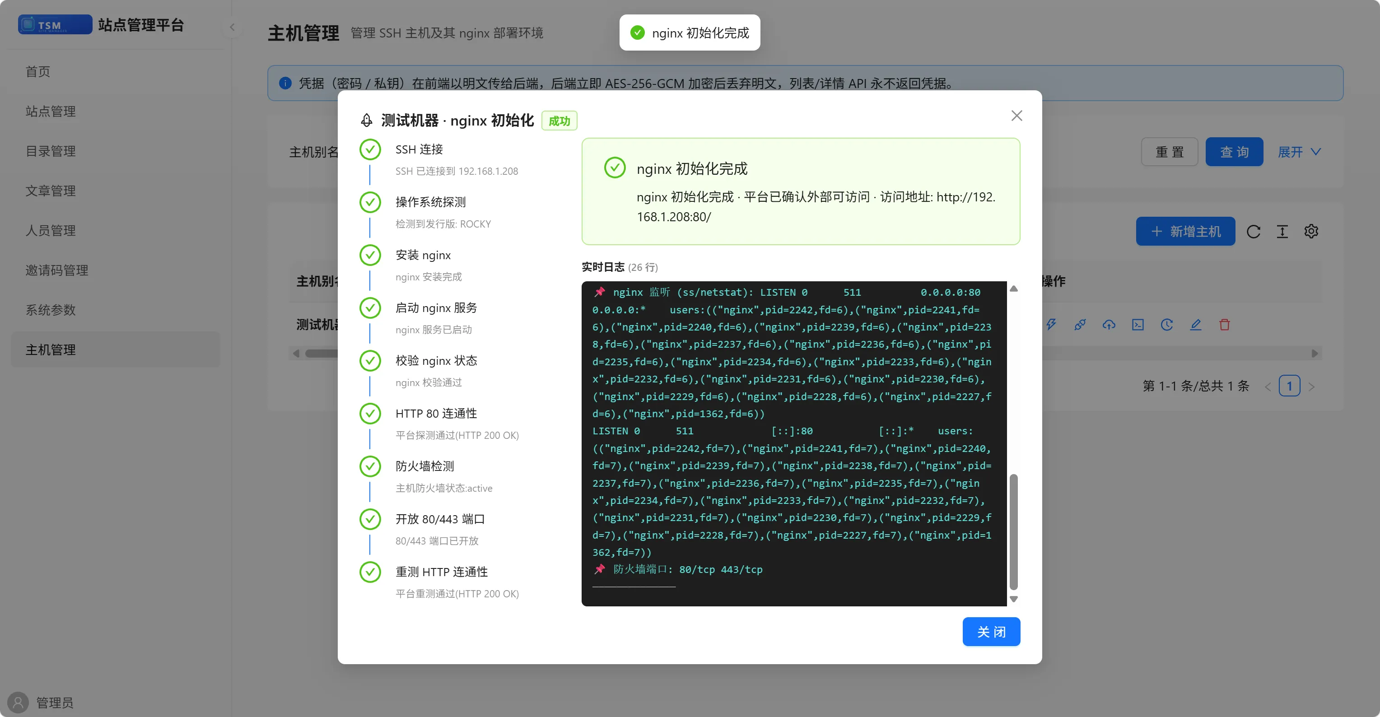The width and height of the screenshot is (1380, 717).
Task: Click the terminal icon in host row
Action: (1138, 325)
